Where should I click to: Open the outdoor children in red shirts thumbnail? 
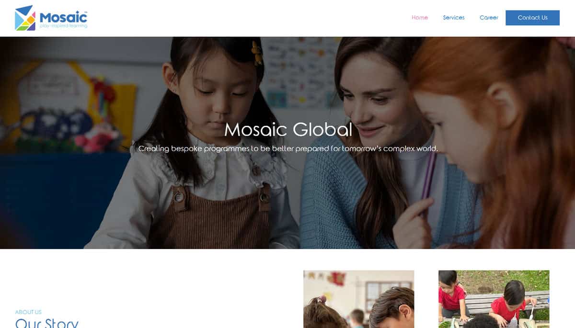click(494, 299)
